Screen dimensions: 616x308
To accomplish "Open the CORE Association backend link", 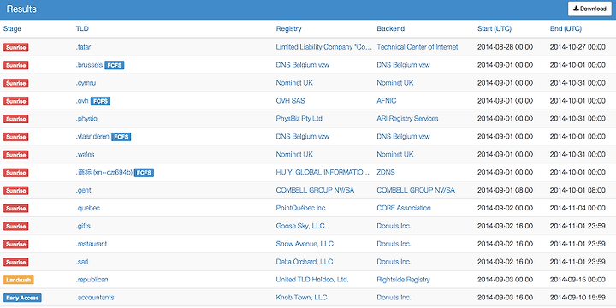I will pyautogui.click(x=404, y=208).
